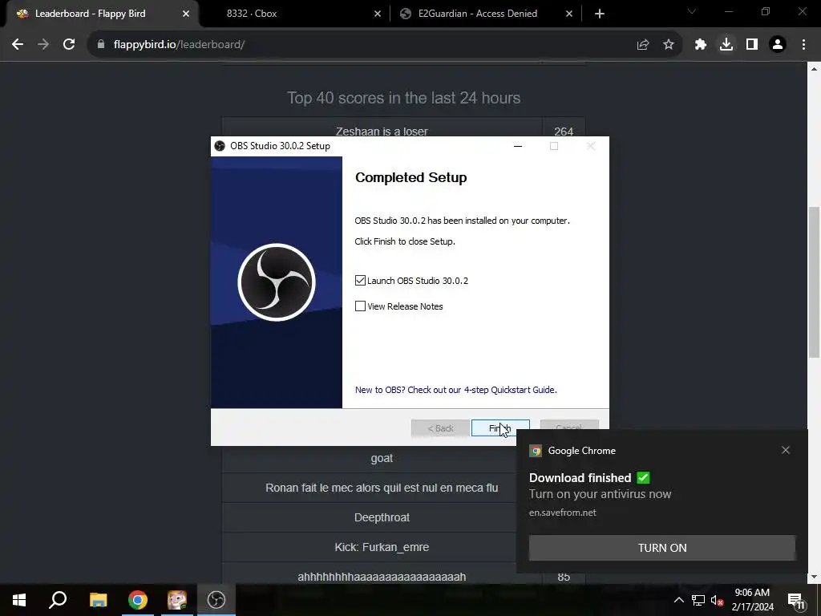Close the 8332 · Cbox tab
This screenshot has width=821, height=616.
pyautogui.click(x=378, y=14)
